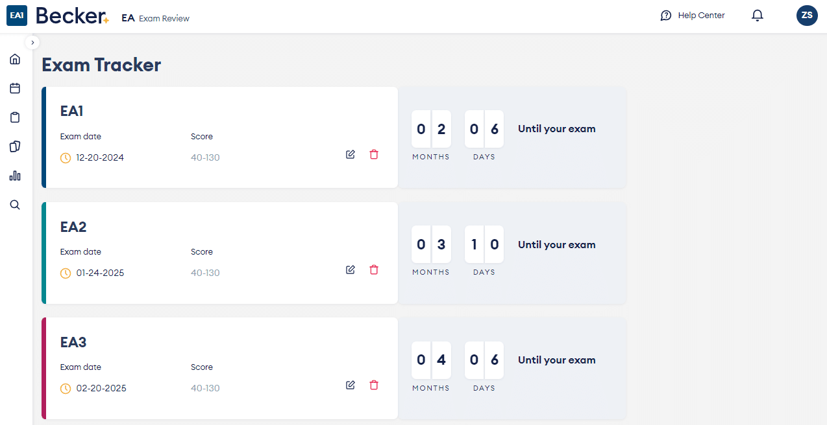Click the Becker logo
Image resolution: width=827 pixels, height=425 pixels.
coord(72,16)
